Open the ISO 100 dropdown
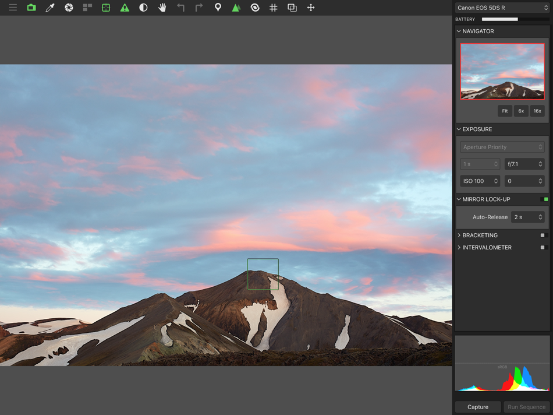 pyautogui.click(x=480, y=181)
